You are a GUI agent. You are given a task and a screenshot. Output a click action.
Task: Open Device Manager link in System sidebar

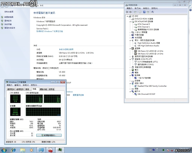pos(9,17)
